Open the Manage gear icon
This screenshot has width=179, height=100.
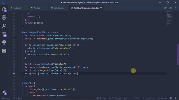pos(4,92)
